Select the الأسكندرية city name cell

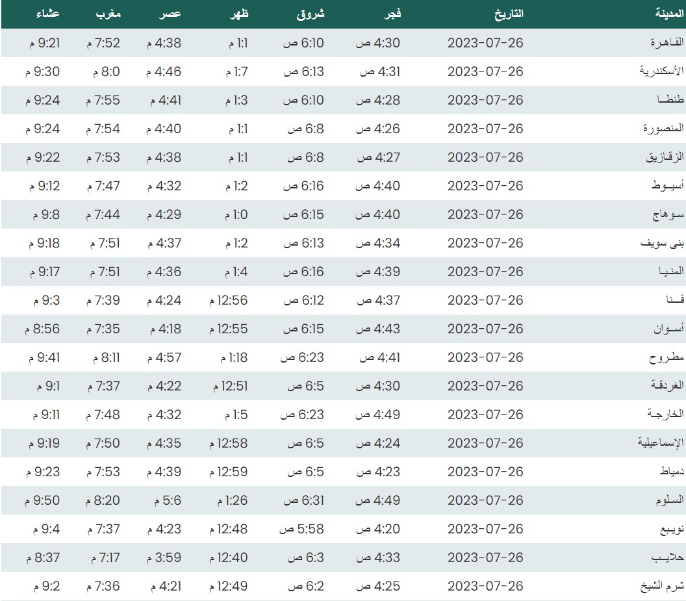tap(662, 71)
